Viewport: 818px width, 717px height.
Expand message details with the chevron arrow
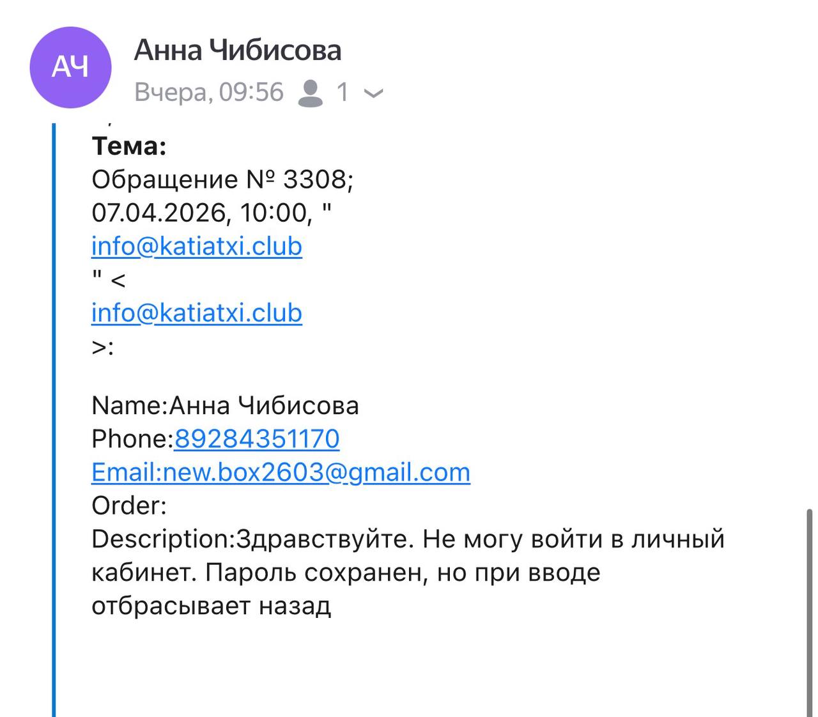pyautogui.click(x=373, y=94)
